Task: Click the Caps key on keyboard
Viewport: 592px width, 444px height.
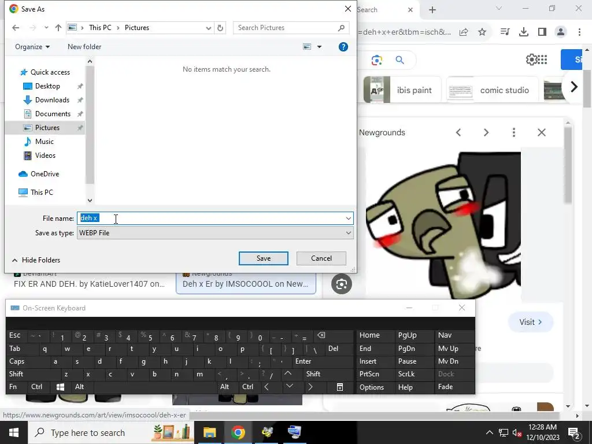Action: pos(28,361)
